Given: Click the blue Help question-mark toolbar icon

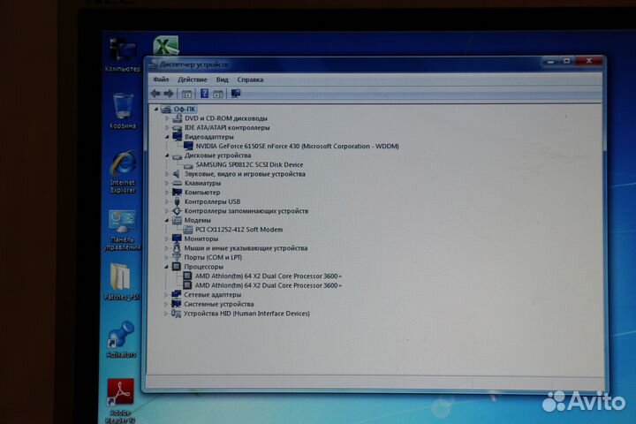Looking at the screenshot, I should [204, 94].
